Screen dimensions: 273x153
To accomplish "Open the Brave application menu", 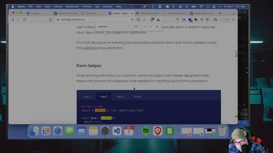I will click(x=21, y=7).
